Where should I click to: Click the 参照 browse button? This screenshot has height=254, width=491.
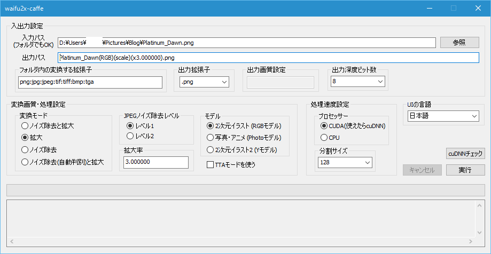[459, 43]
